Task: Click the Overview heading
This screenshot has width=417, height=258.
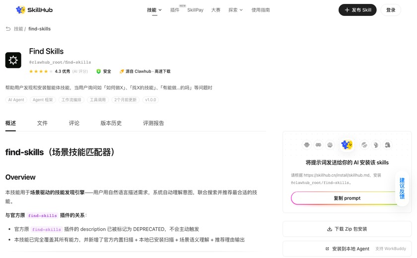Action: (20, 177)
